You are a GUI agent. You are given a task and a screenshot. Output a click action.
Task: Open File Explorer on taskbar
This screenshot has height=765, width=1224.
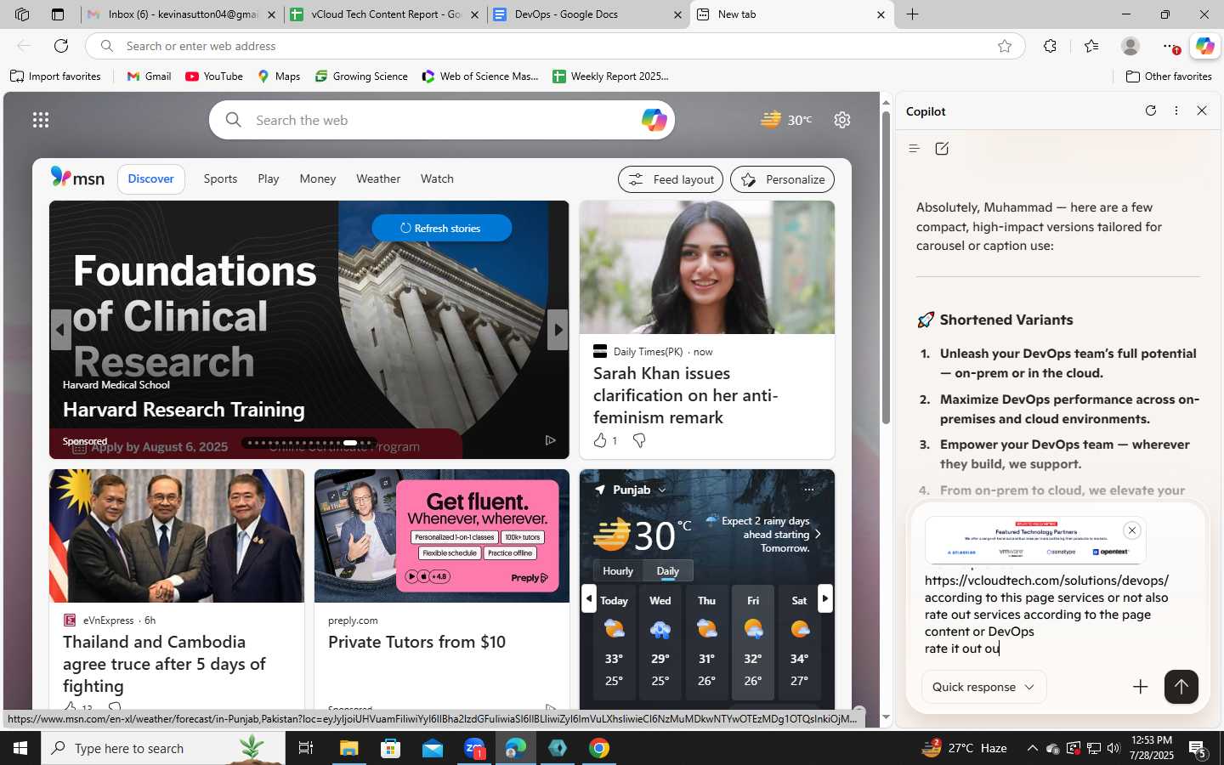349,748
